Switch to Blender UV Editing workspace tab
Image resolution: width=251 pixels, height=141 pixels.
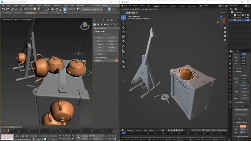coord(182,6)
